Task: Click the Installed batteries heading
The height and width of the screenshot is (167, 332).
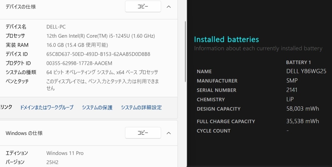Action: (x=226, y=39)
